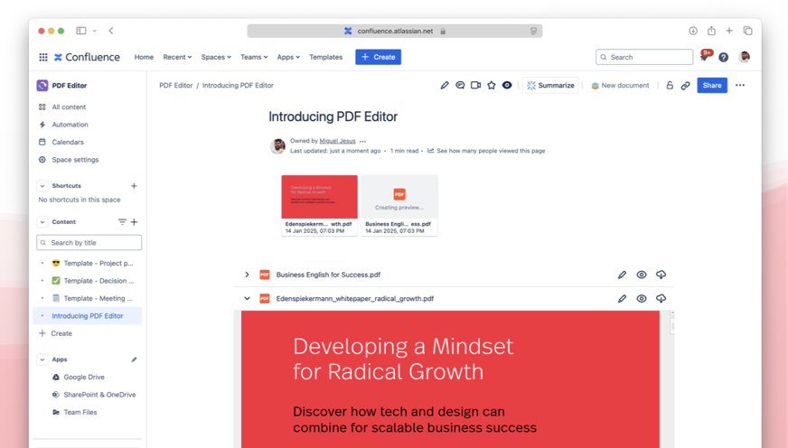Edit the Apps section with pencil icon
This screenshot has width=788, height=448.
pos(134,359)
